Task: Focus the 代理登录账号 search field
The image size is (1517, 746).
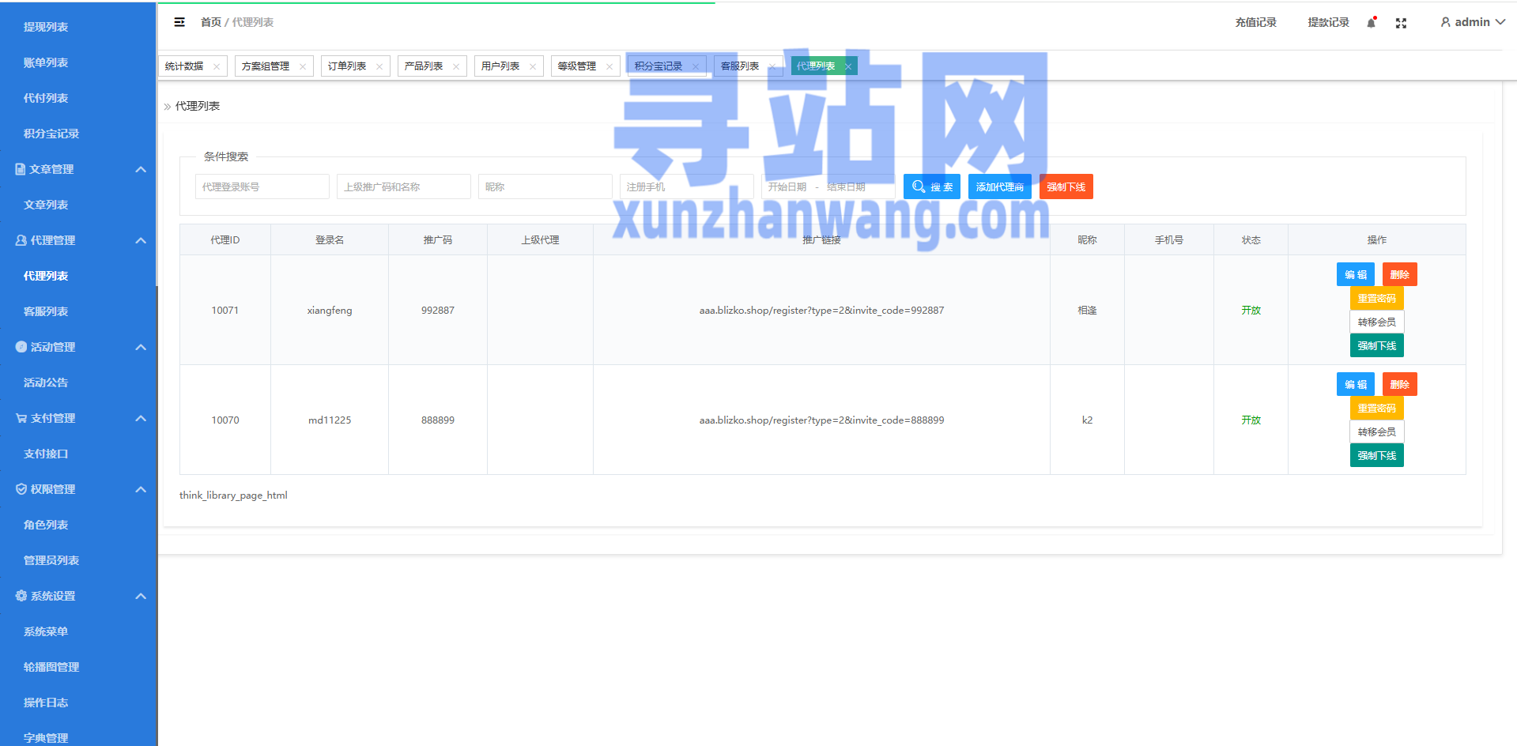Action: 262,186
